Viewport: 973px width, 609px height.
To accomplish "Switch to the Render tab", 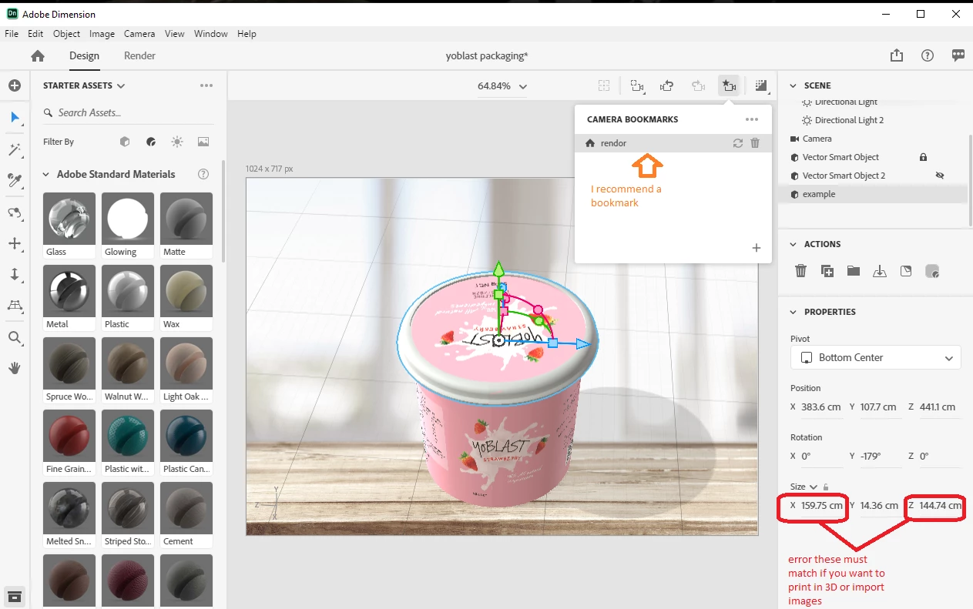I will click(x=139, y=55).
